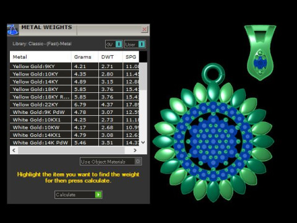Select the green bail model in viewport
This screenshot has width=297, height=223.
point(260,53)
